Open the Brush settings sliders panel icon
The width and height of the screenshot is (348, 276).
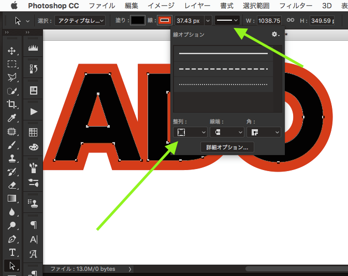33,183
